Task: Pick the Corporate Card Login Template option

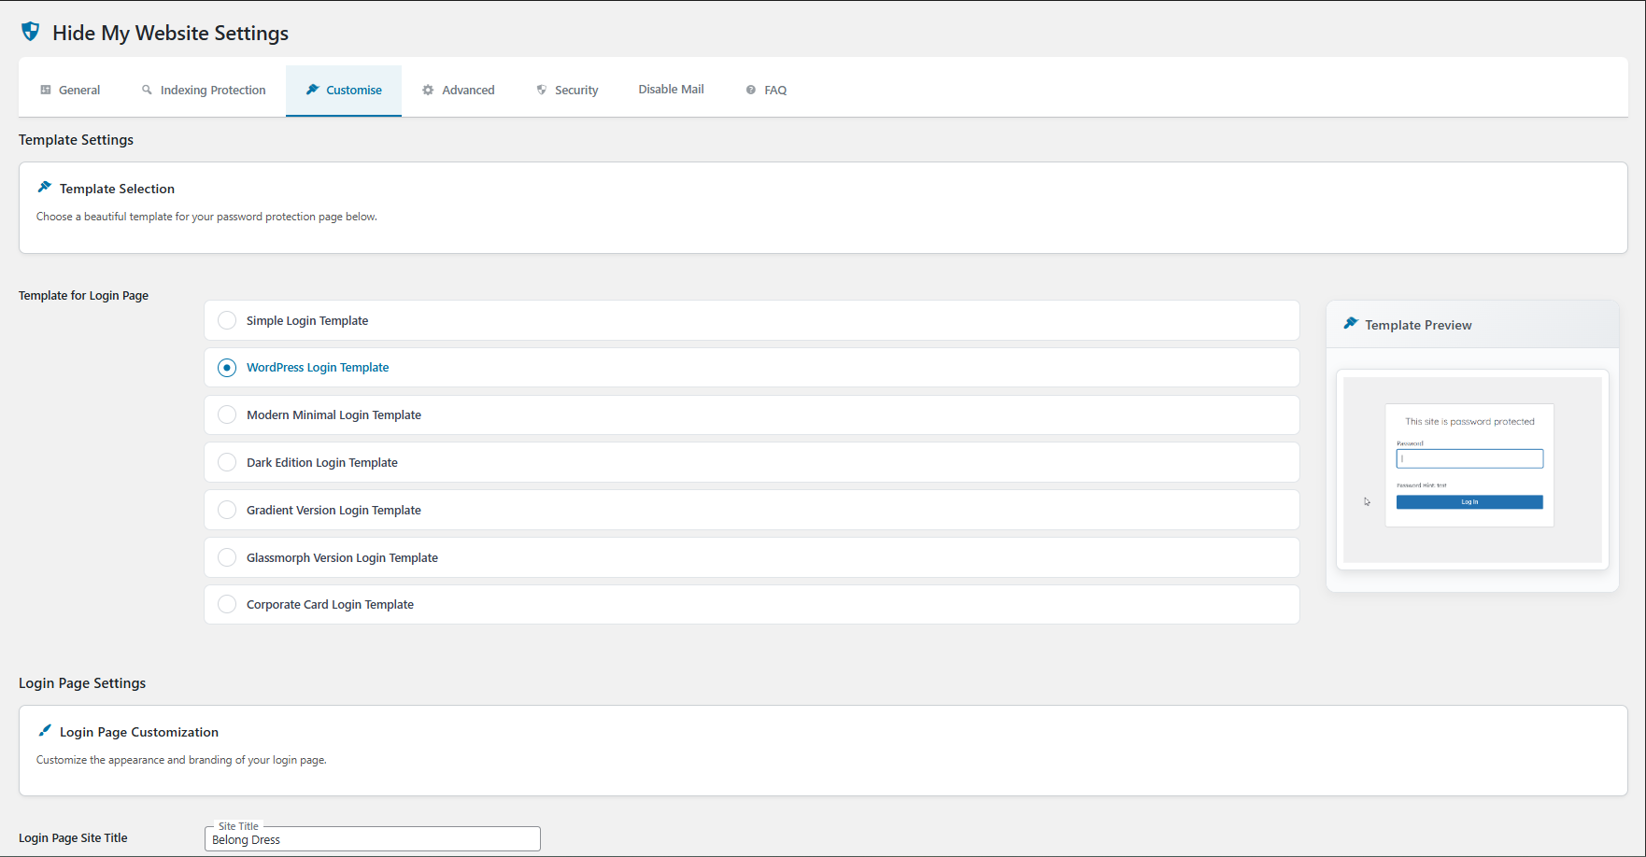Action: click(x=227, y=604)
